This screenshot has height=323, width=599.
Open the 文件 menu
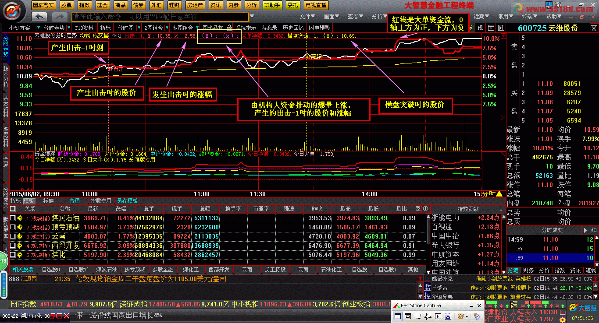click(307, 16)
